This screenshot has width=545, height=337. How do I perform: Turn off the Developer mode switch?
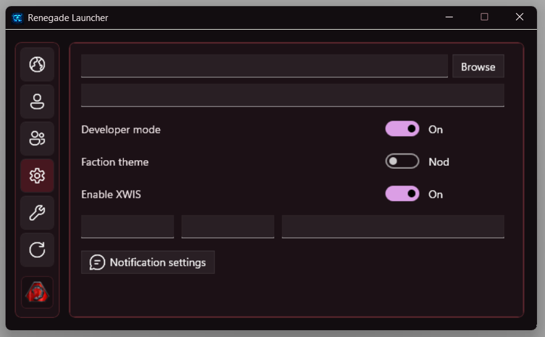click(402, 129)
